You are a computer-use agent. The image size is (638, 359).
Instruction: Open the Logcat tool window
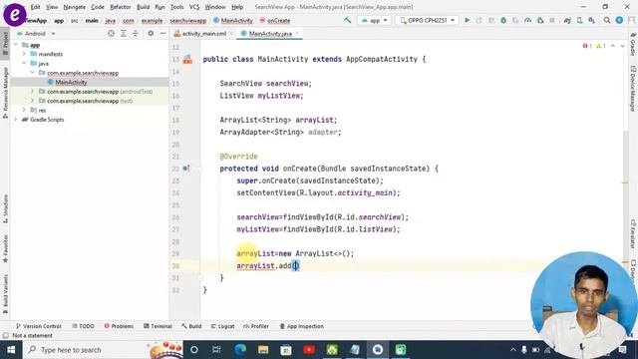coord(222,326)
